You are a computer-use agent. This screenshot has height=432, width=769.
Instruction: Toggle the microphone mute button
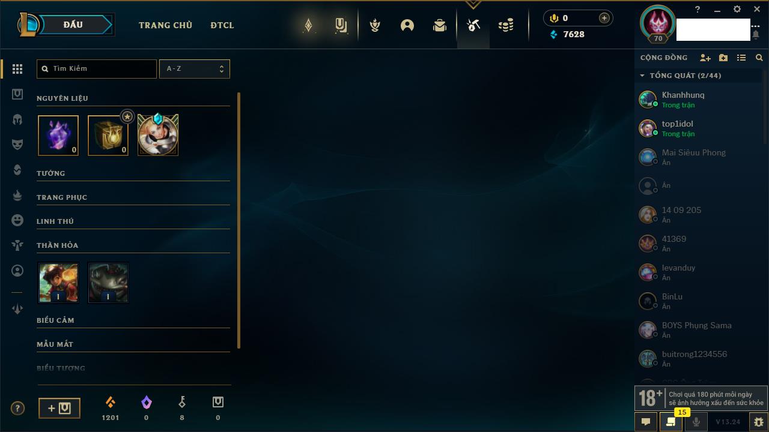[696, 422]
